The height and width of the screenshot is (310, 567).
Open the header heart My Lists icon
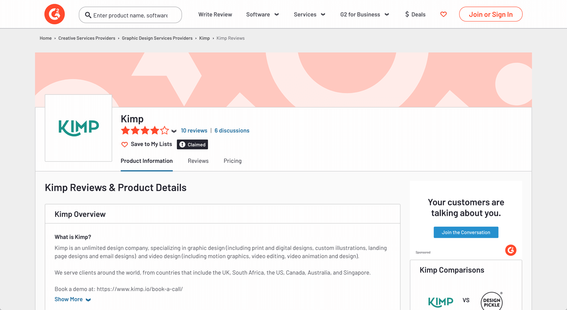(x=443, y=14)
